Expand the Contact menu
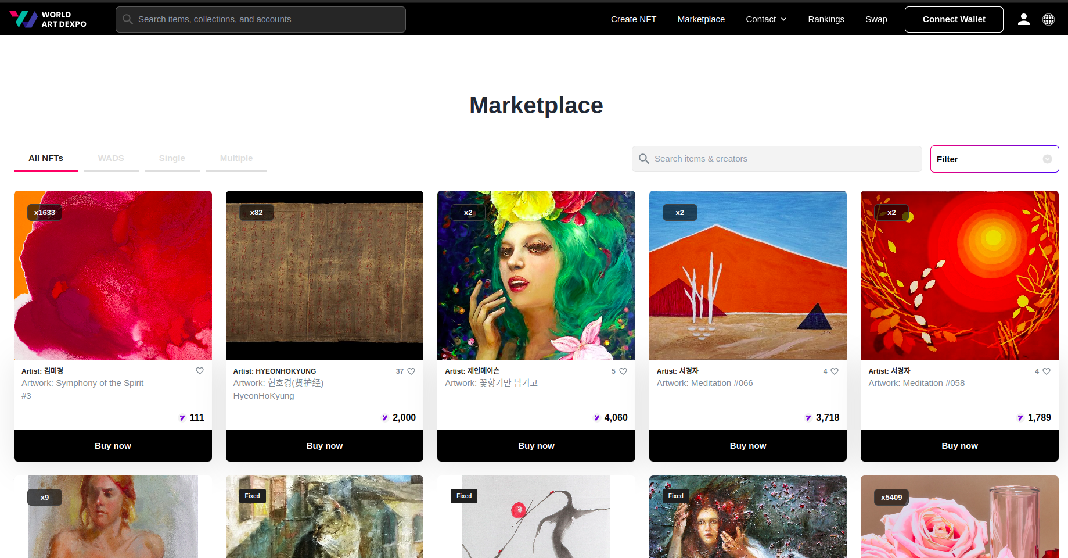This screenshot has width=1068, height=558. click(x=766, y=19)
